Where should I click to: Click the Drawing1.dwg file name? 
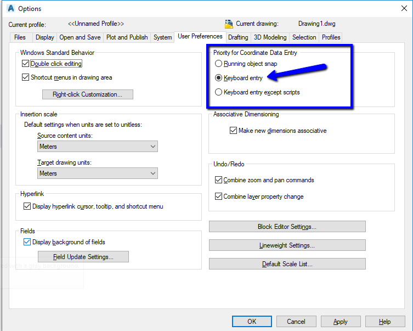coord(317,24)
